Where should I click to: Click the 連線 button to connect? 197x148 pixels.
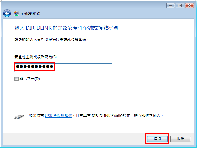pyautogui.click(x=157, y=139)
